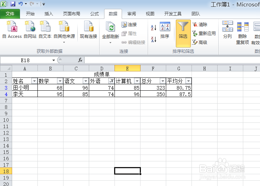Viewport: 260px width, 186px height.
Task: Switch to the Developer (开发工具) tab
Action: [173, 14]
